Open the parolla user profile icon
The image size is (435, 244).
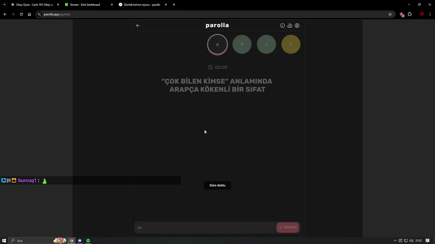297,25
